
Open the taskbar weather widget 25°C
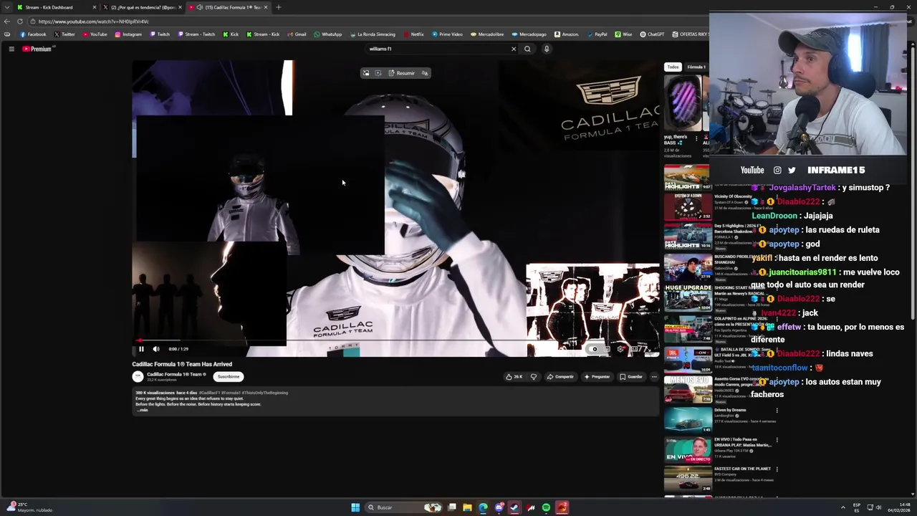click(x=29, y=507)
